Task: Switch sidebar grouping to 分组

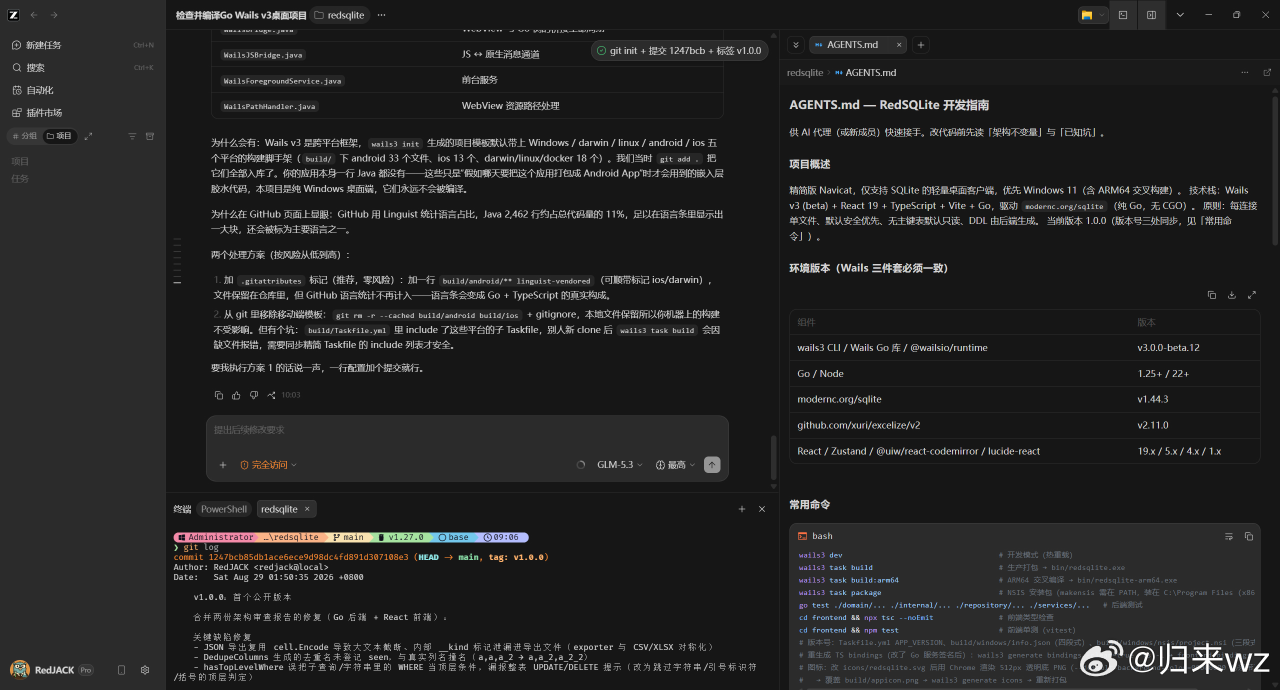Action: tap(25, 136)
